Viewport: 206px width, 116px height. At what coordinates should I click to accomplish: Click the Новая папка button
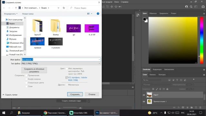click(28, 14)
